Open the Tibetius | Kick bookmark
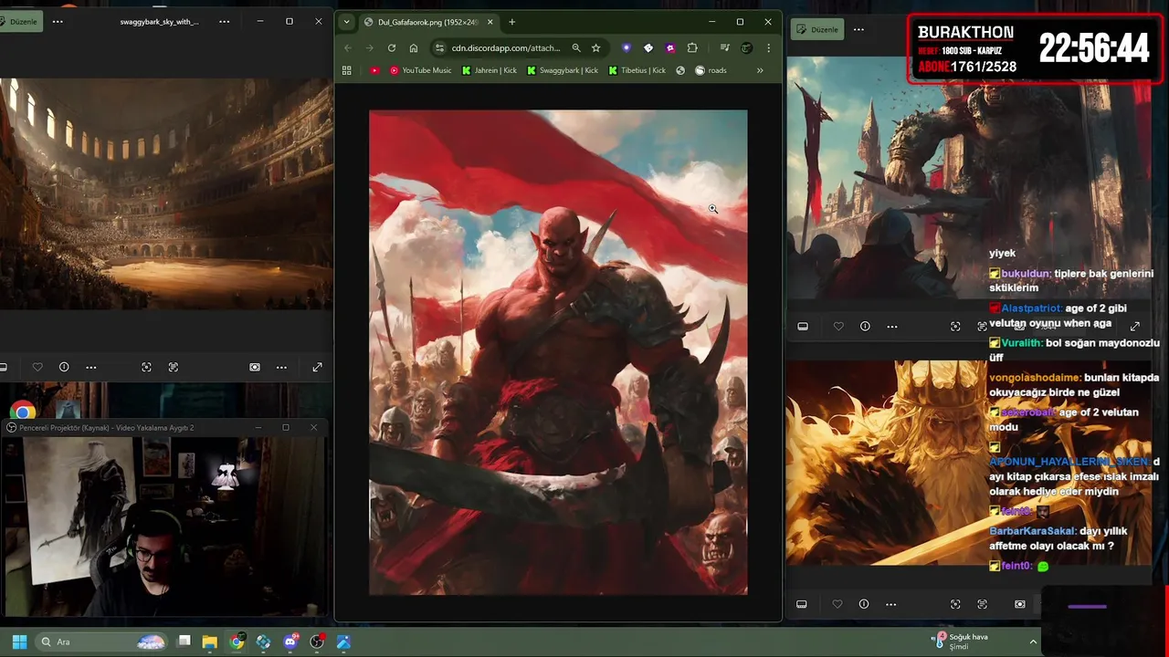Viewport: 1169px width, 657px height. click(637, 70)
